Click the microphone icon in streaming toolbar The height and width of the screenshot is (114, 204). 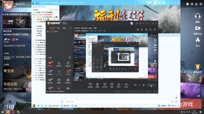coord(119,85)
